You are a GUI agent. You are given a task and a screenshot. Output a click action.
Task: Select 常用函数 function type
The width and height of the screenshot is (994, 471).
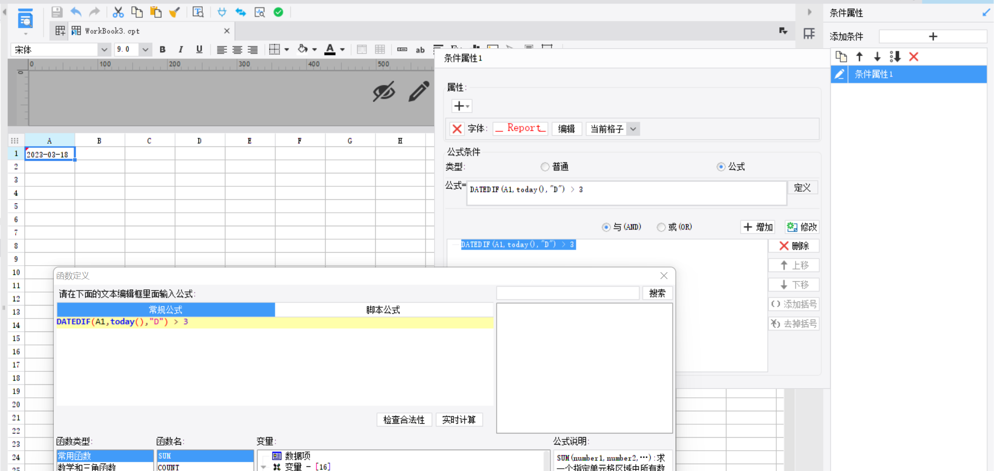[x=105, y=456]
